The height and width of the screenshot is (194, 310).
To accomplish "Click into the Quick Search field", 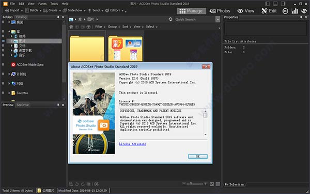I will point(195,19).
